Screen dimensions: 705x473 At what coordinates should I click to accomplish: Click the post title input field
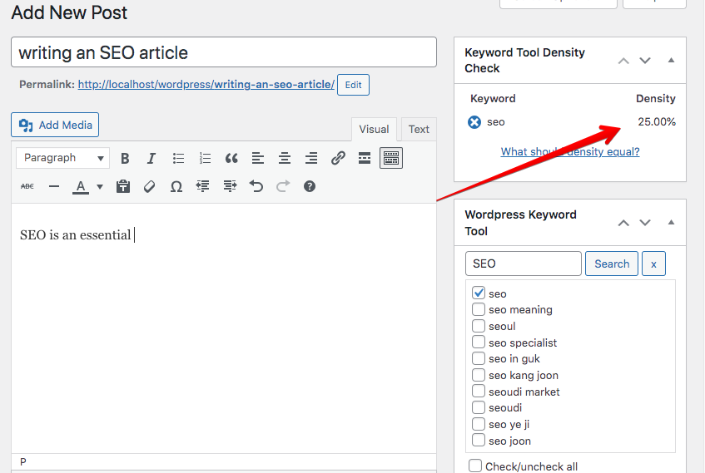(x=223, y=52)
